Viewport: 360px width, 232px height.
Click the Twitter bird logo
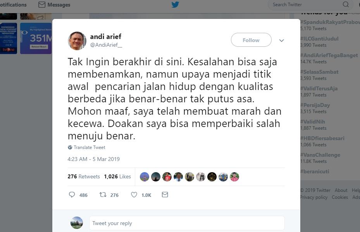click(x=175, y=5)
